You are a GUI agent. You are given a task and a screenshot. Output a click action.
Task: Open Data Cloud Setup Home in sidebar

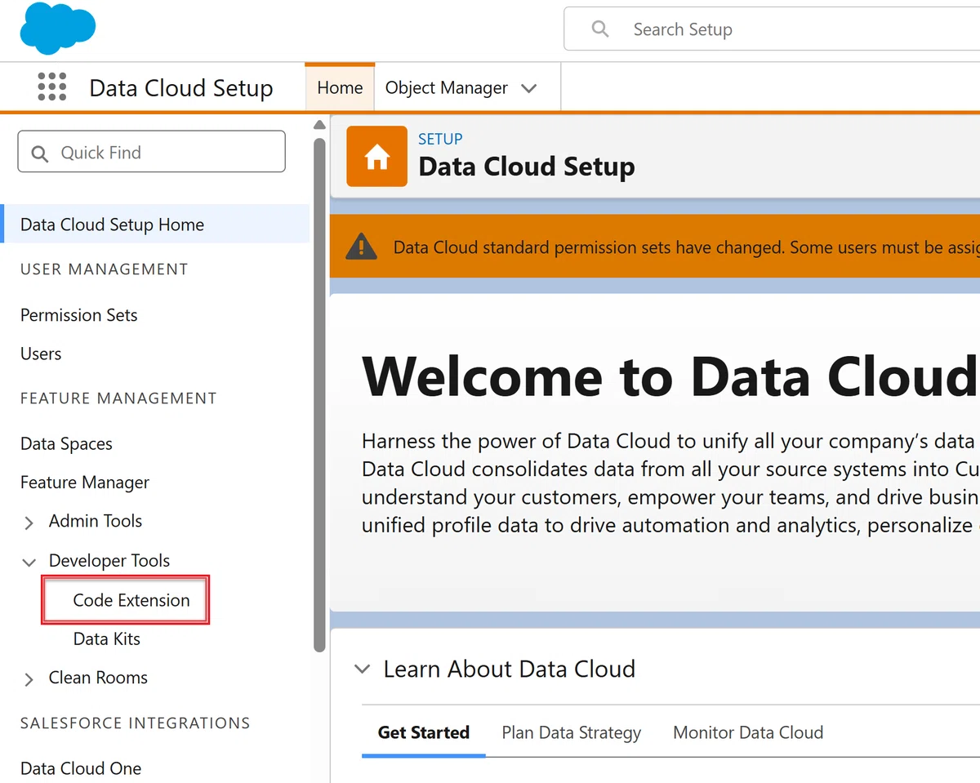pyautogui.click(x=155, y=225)
